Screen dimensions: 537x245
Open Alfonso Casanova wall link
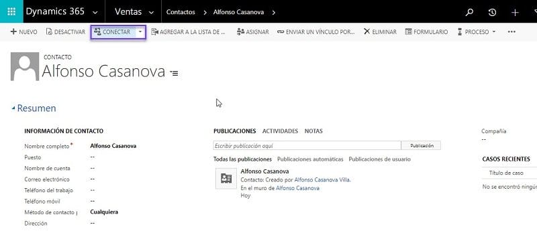pyautogui.click(x=297, y=188)
